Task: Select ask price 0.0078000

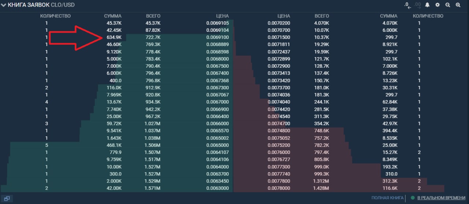Action: point(279,188)
